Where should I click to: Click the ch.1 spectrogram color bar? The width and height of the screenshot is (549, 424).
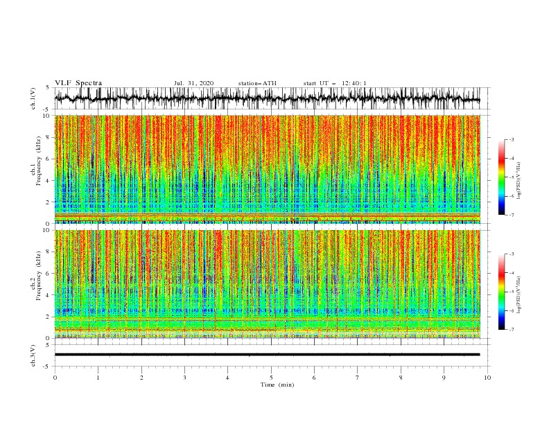point(501,177)
